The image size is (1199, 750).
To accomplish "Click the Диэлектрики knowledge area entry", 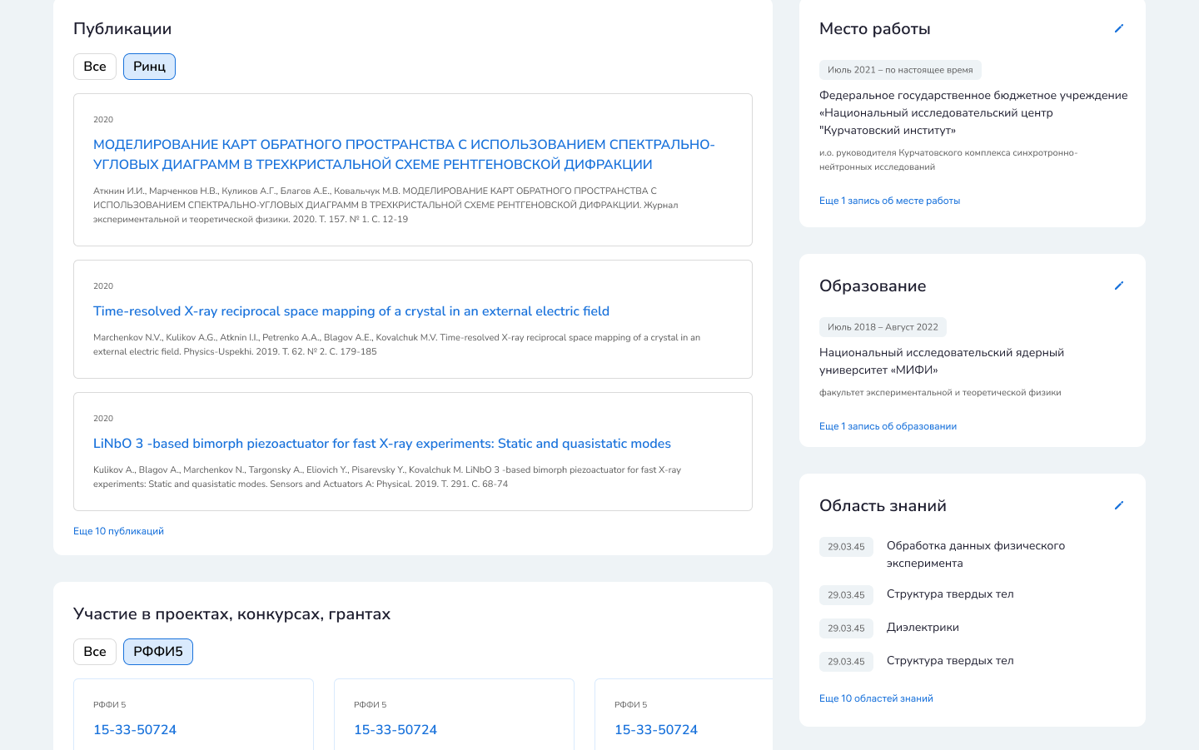I will (x=923, y=628).
